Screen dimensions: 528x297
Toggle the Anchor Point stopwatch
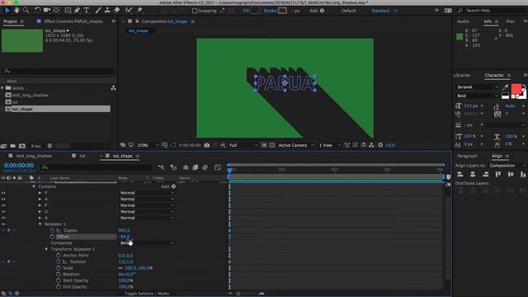coord(59,256)
